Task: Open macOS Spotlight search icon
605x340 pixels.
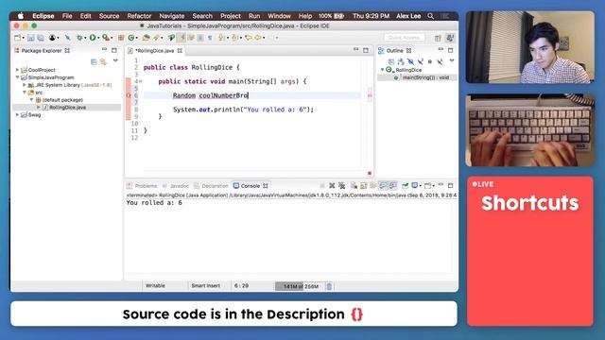Action: click(431, 16)
